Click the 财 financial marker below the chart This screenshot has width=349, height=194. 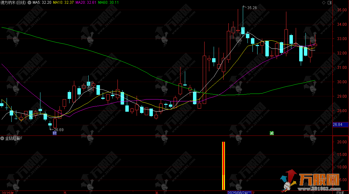(x=55, y=133)
